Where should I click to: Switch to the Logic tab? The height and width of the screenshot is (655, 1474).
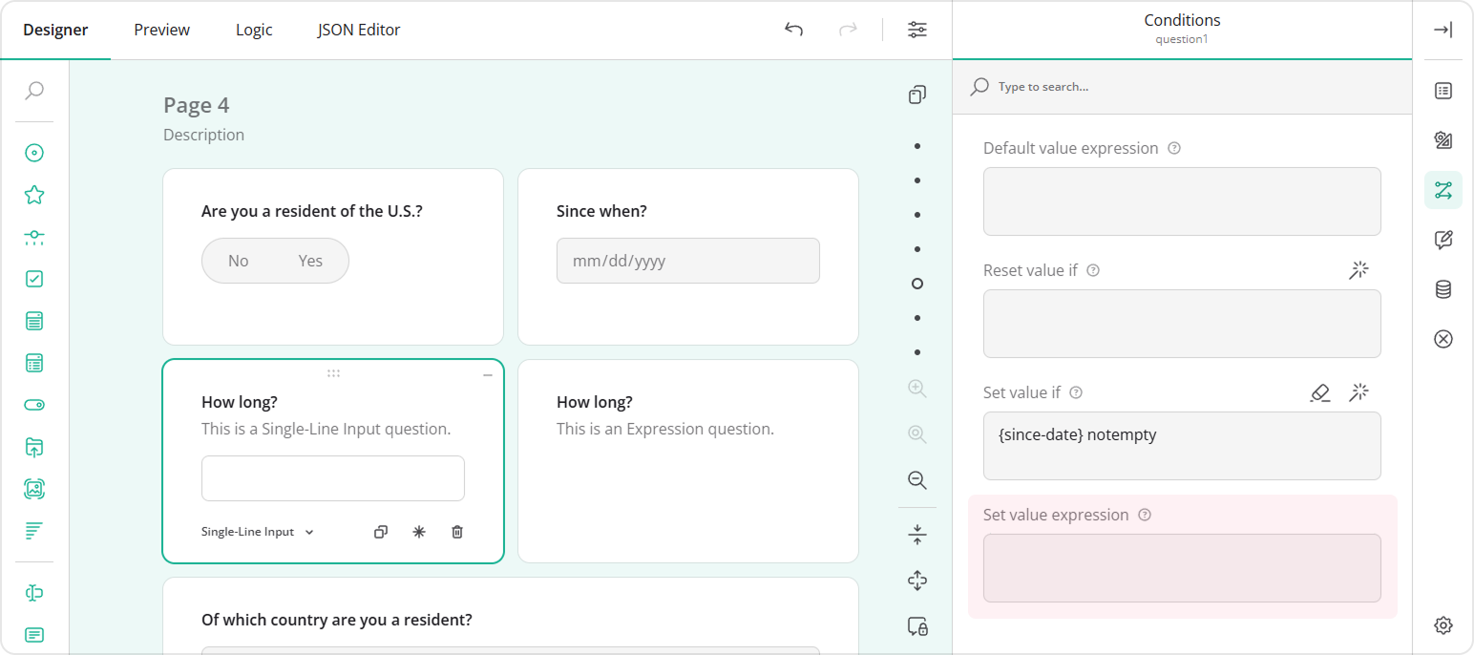(254, 30)
